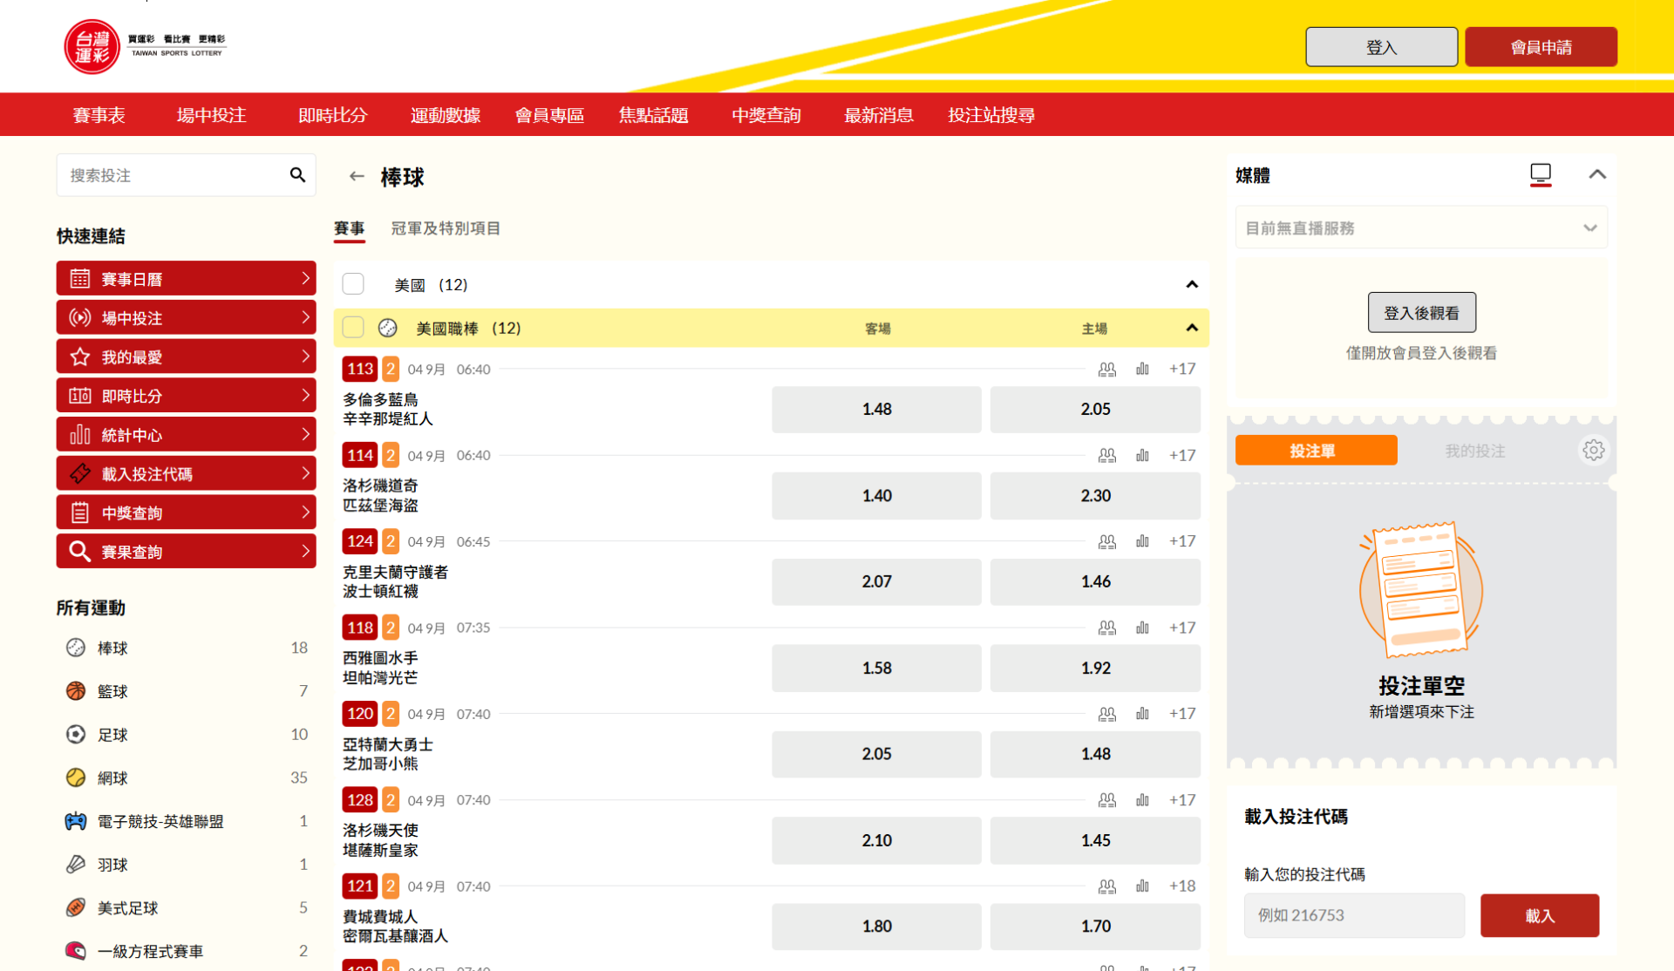The image size is (1674, 971).
Task: Open the 目前無直播服務 dropdown
Action: pyautogui.click(x=1421, y=228)
